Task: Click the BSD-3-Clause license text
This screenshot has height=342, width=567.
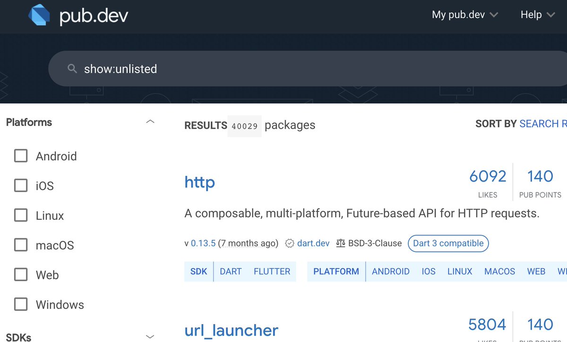Action: 375,243
